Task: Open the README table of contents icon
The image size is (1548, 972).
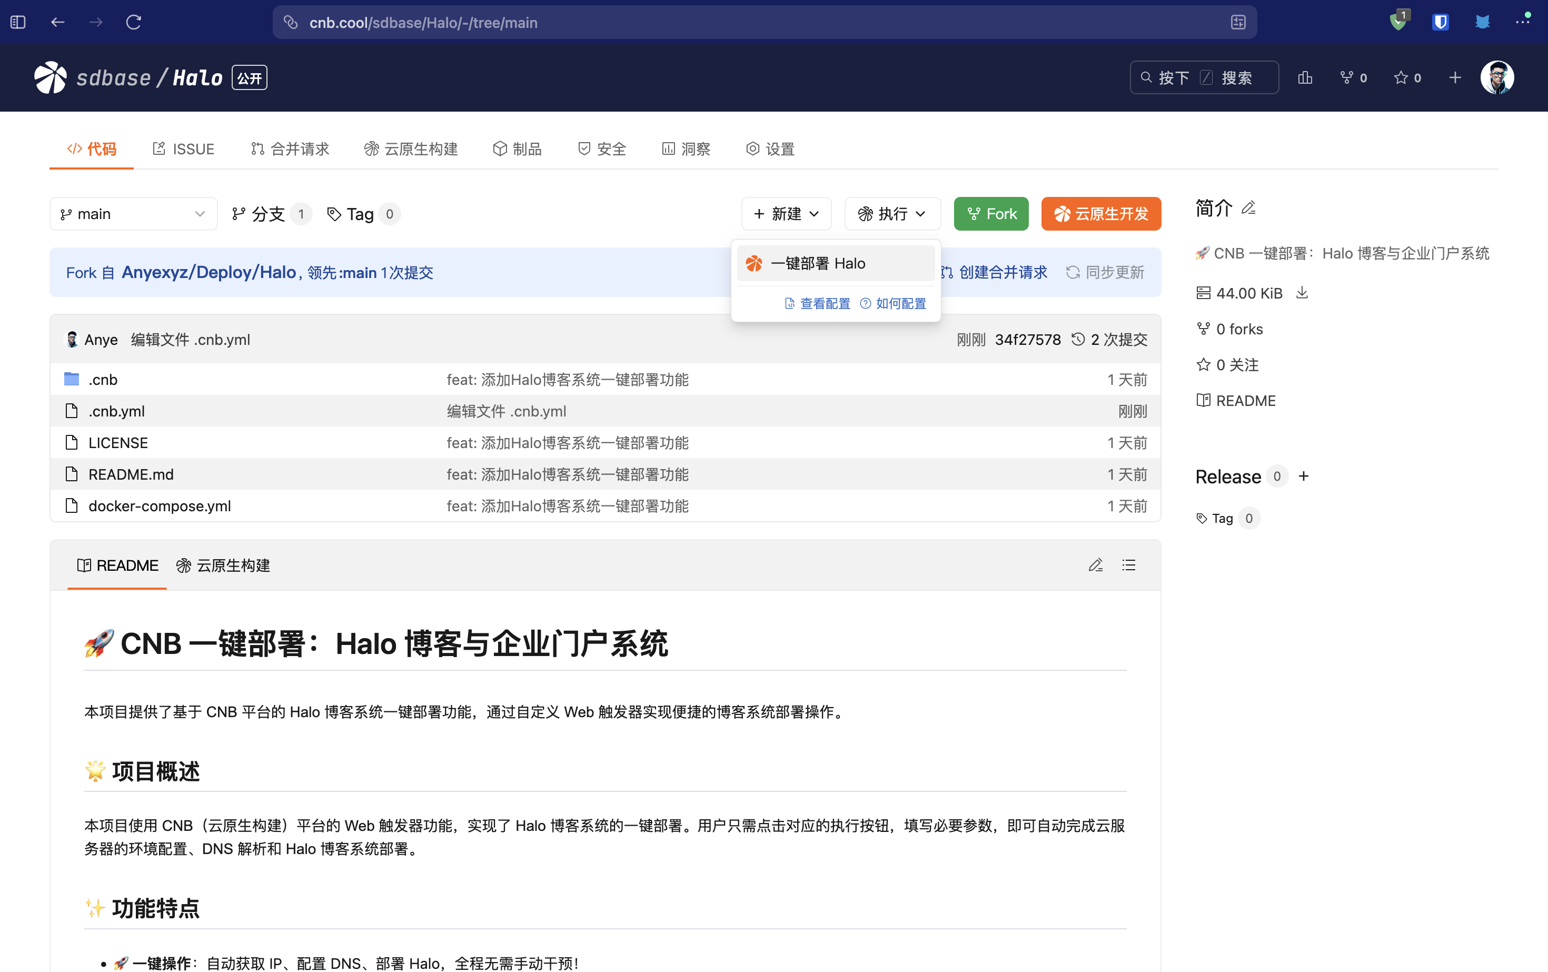Action: coord(1129,565)
